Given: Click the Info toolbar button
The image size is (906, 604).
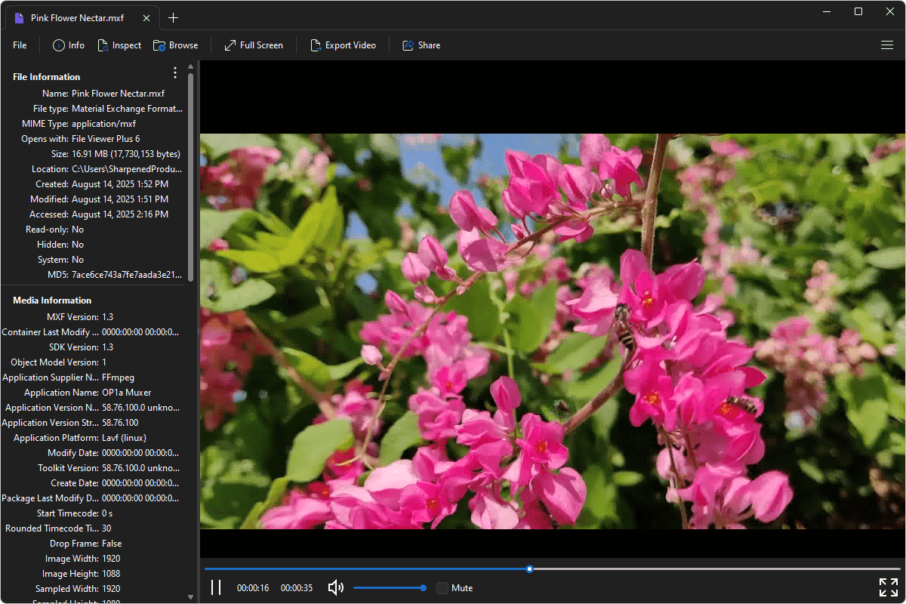Looking at the screenshot, I should click(69, 45).
